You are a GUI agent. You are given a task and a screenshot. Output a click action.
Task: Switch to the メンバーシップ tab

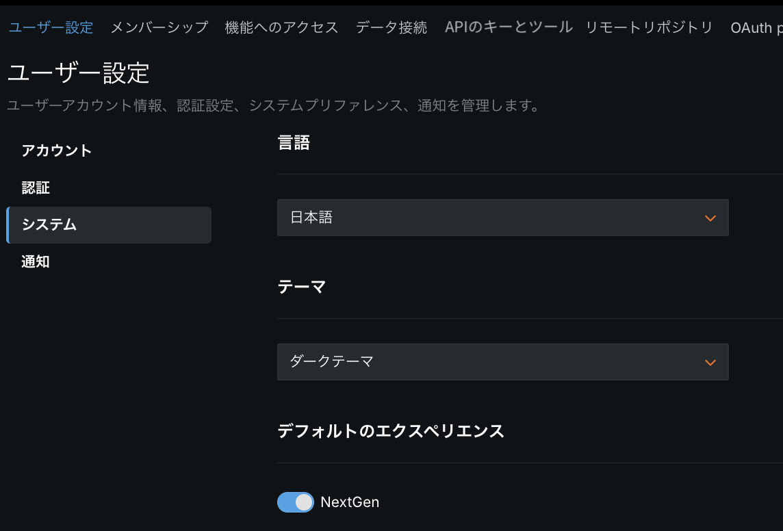pyautogui.click(x=159, y=27)
